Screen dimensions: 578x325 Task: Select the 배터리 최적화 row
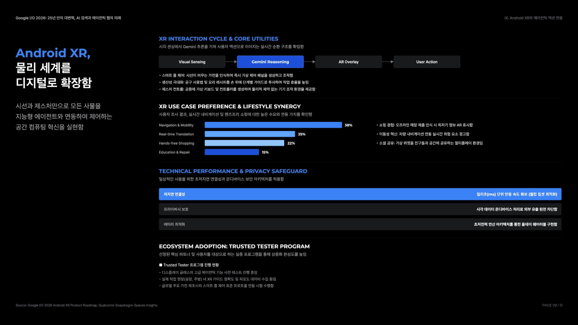[x=360, y=224]
